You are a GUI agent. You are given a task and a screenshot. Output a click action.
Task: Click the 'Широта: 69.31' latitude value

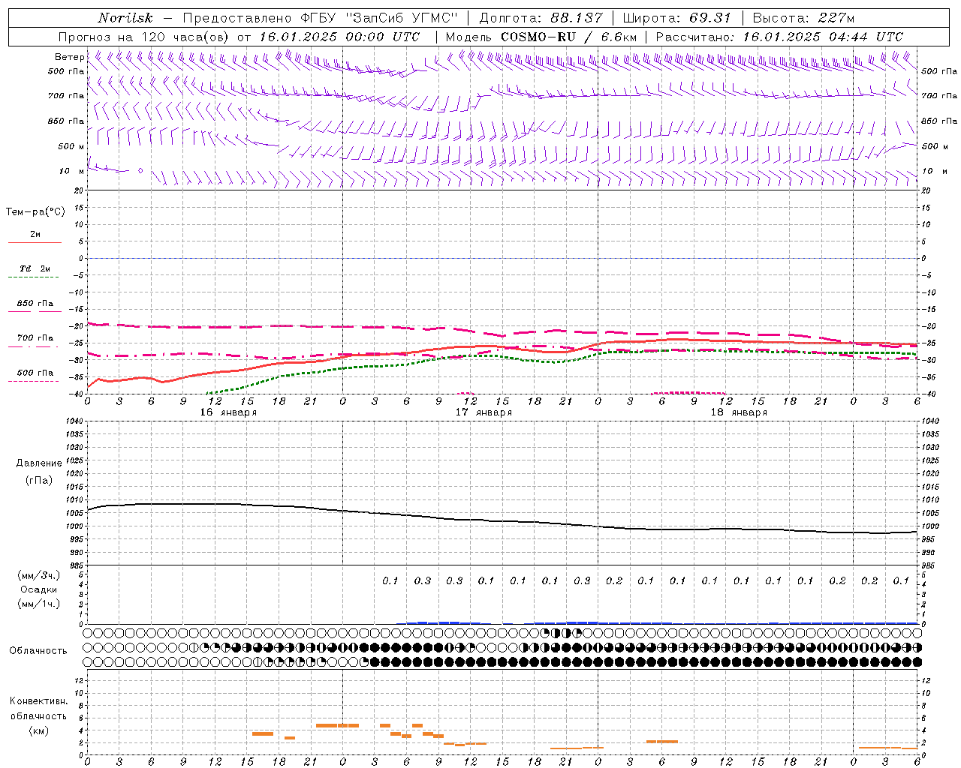click(676, 18)
